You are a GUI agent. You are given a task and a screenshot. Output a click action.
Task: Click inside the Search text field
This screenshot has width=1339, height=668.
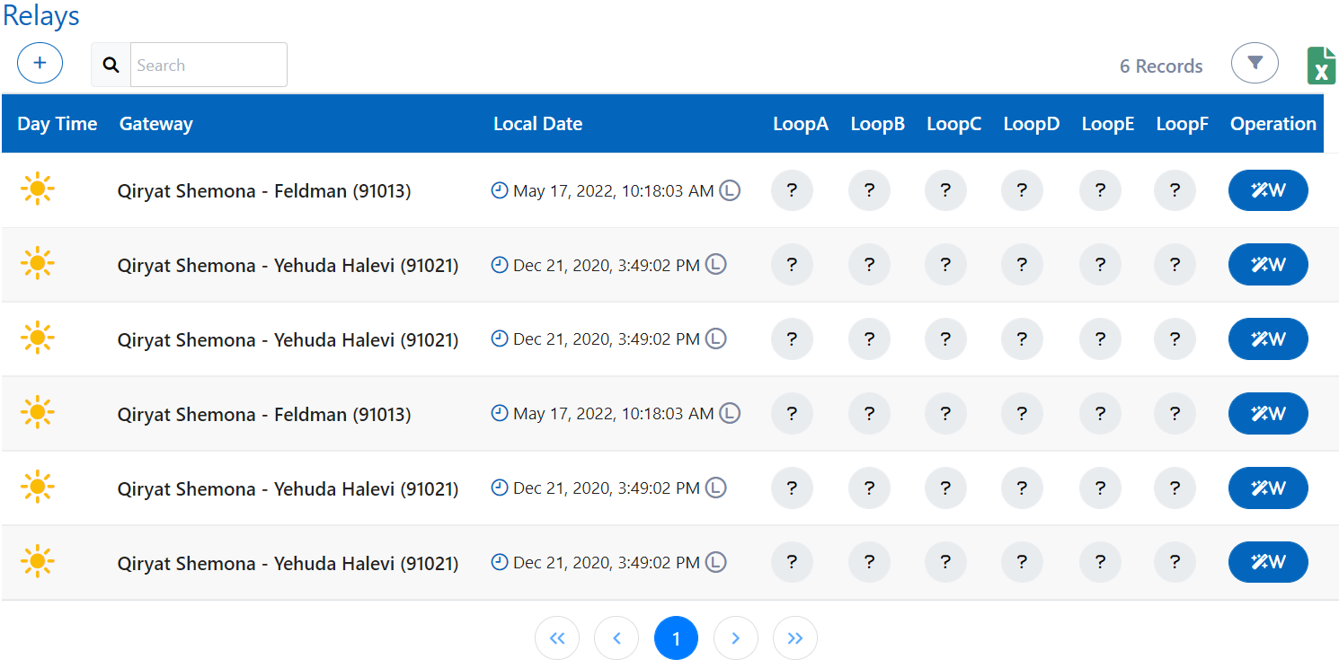pyautogui.click(x=208, y=65)
